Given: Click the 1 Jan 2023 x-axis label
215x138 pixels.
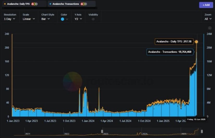Looking at the screenshot, I should pos(13,121).
